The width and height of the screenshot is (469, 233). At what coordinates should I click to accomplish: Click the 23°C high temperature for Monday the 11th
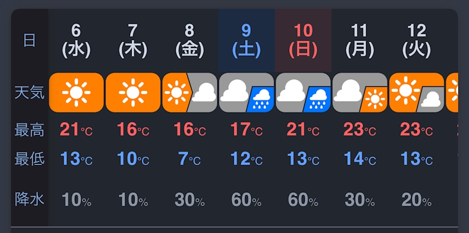pos(360,130)
